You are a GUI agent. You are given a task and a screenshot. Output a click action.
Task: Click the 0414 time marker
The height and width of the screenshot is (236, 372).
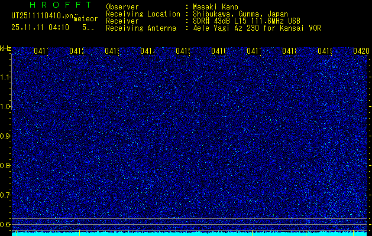point(148,51)
